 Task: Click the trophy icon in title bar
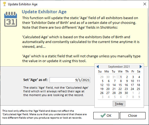pyautogui.click(x=4, y=4)
